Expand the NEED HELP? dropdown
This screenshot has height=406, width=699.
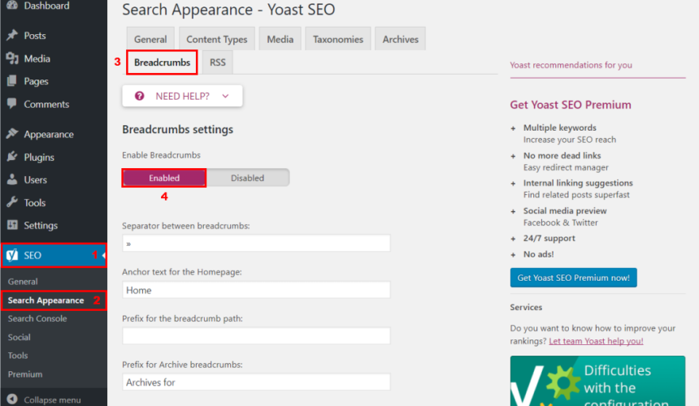point(182,96)
